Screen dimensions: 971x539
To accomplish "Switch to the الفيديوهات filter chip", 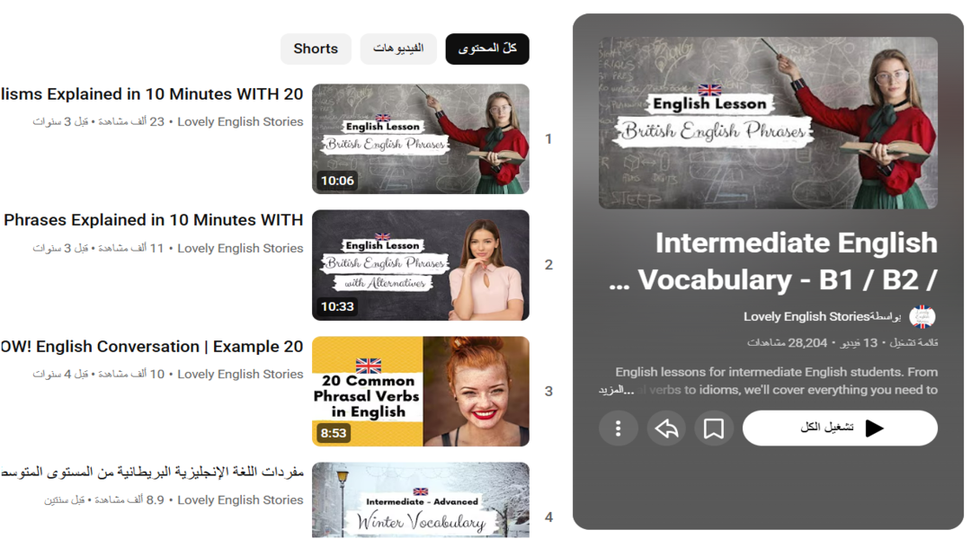I will click(x=398, y=49).
